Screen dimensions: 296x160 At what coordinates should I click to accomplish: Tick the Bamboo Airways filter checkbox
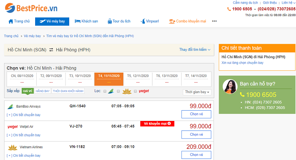pos(105,91)
